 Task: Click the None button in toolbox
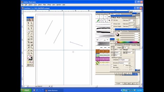(x=32, y=62)
